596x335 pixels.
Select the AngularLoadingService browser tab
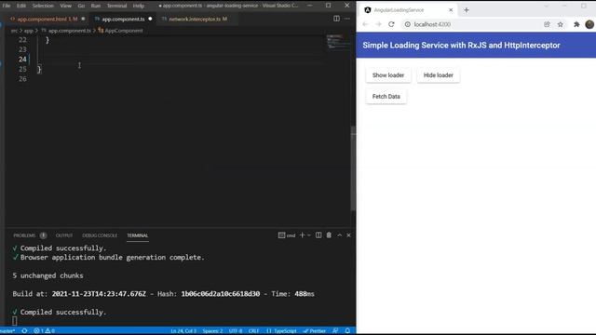[x=408, y=10]
